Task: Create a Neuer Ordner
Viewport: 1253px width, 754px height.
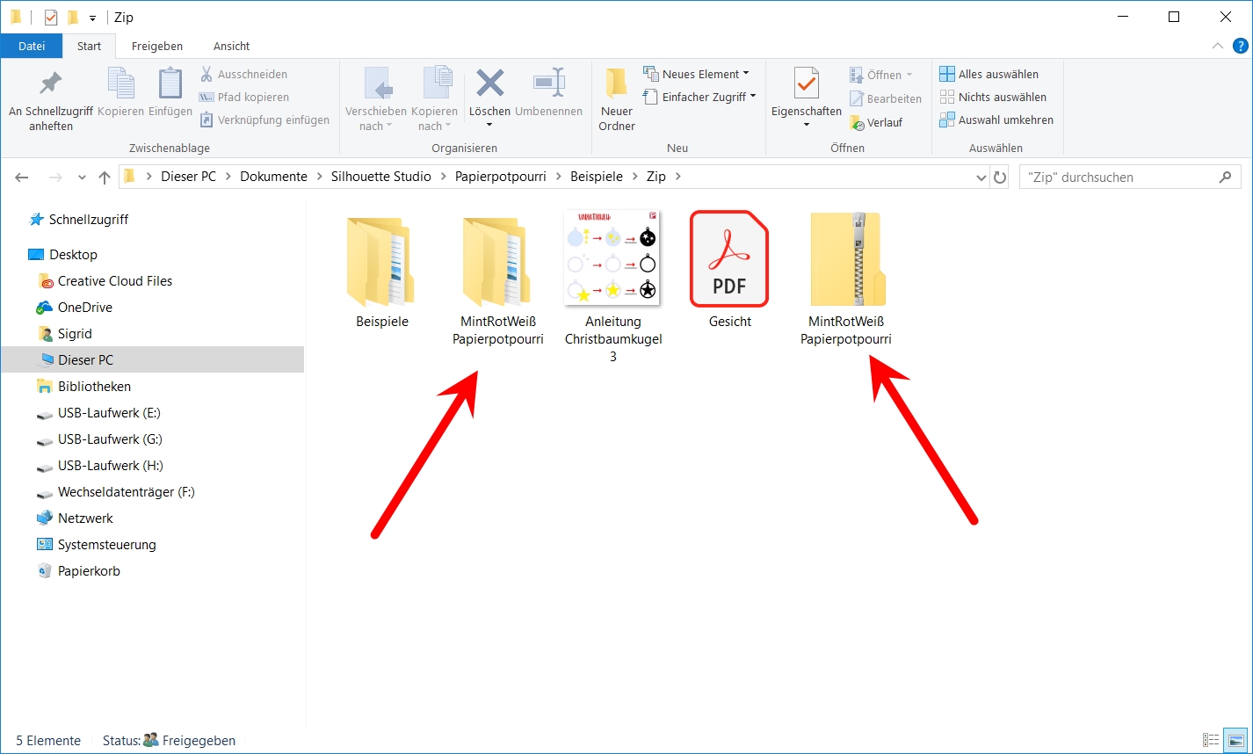Action: pyautogui.click(x=617, y=98)
